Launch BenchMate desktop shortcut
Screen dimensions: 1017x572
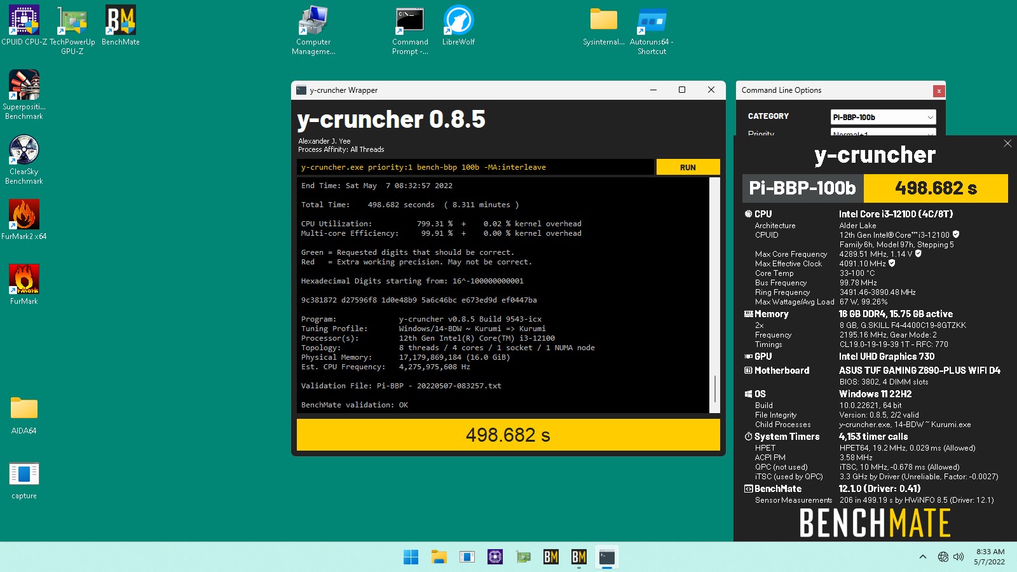tap(121, 25)
